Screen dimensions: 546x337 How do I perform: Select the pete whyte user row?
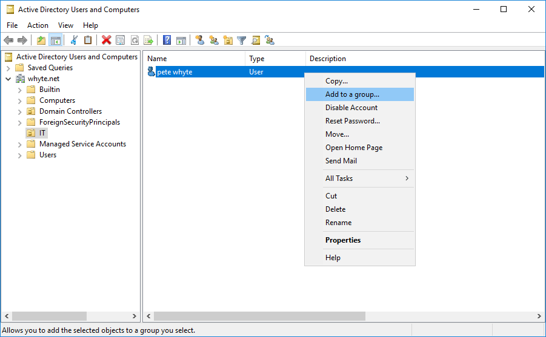tap(344, 71)
